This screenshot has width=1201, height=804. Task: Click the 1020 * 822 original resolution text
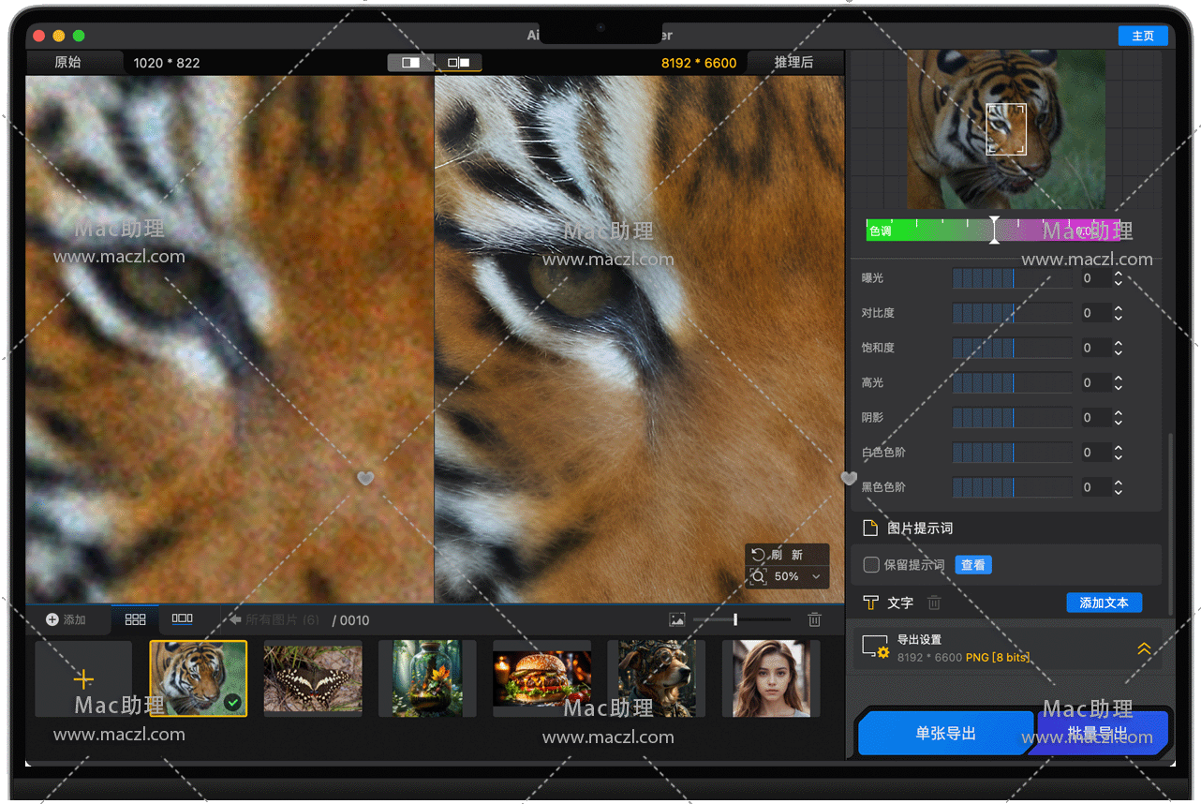point(167,63)
